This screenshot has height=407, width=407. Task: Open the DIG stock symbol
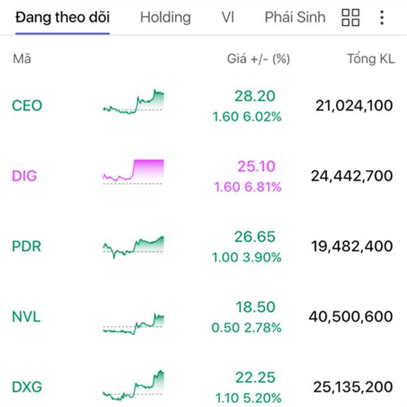pyautogui.click(x=24, y=176)
